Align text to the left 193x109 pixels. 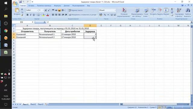[x=53, y=15]
